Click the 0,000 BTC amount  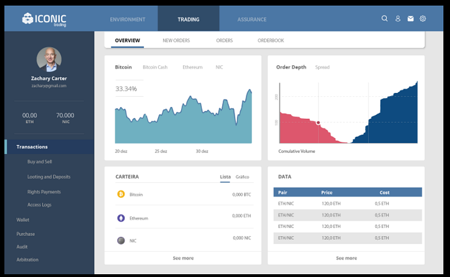(242, 195)
